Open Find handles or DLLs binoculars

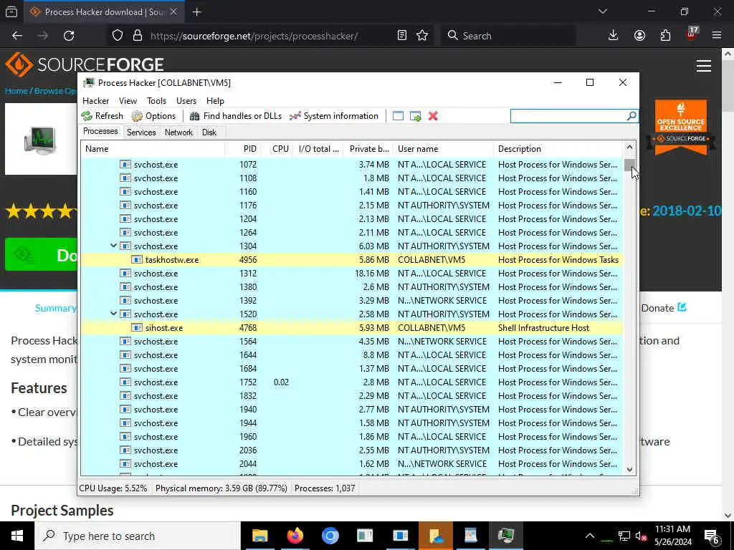[195, 116]
